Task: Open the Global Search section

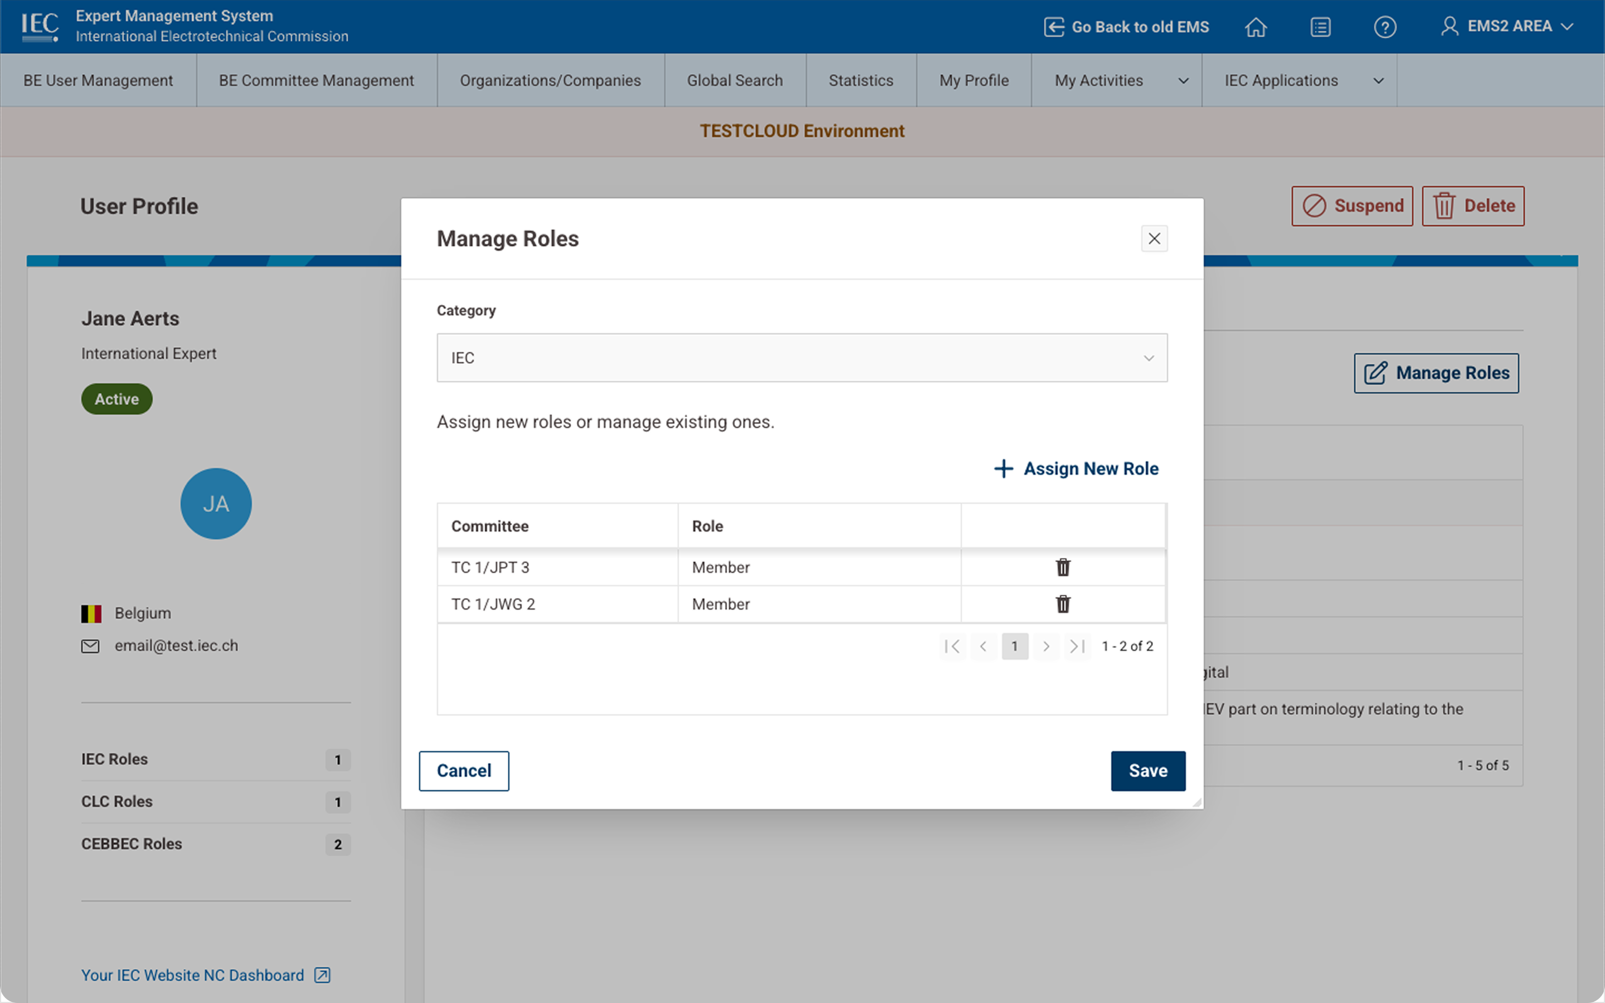Action: [x=734, y=80]
